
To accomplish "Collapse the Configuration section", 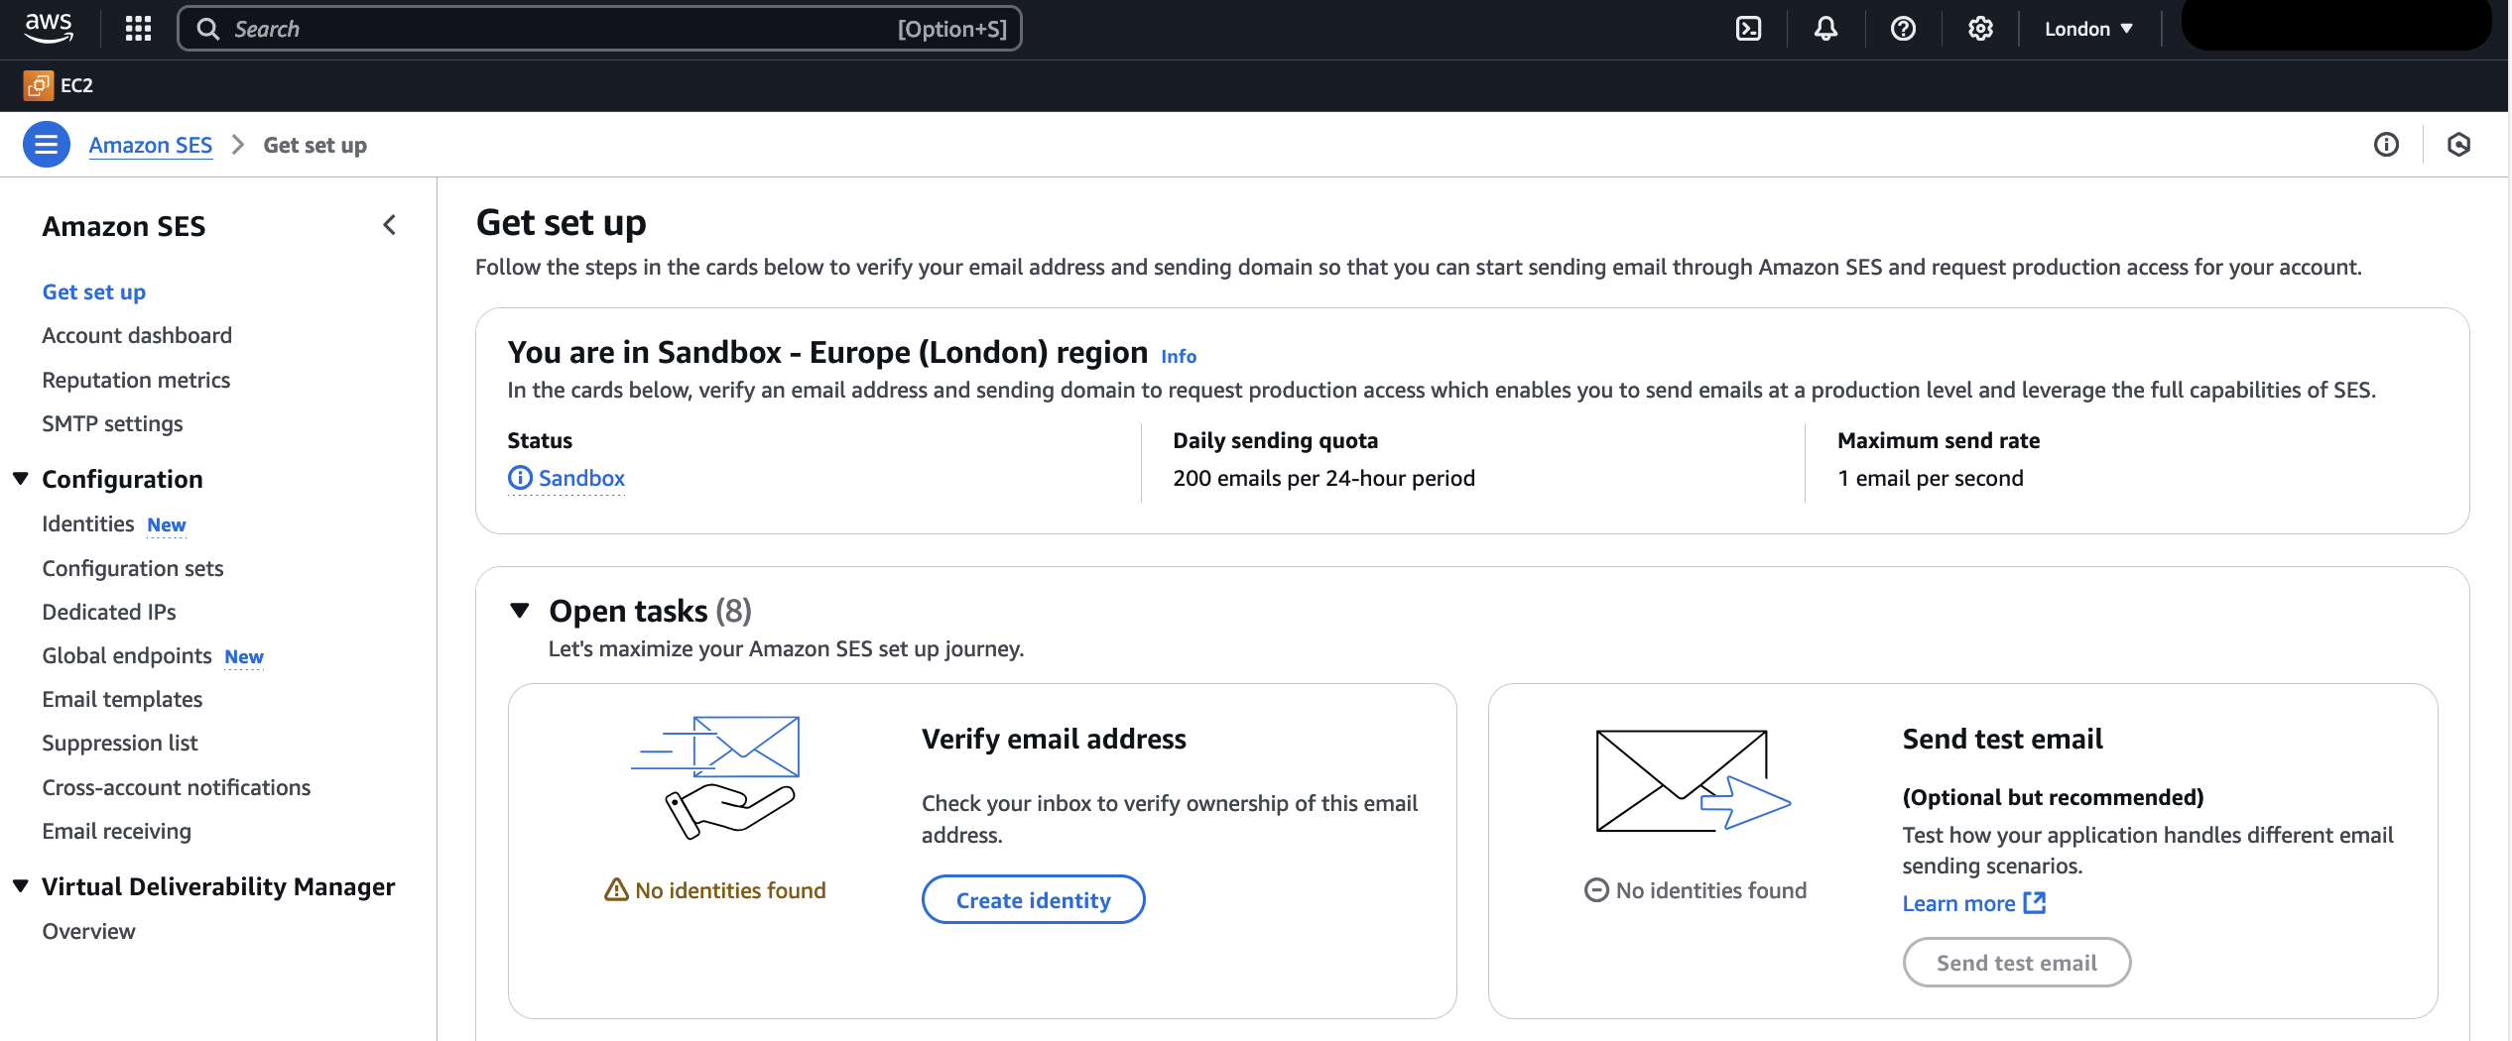I will (x=20, y=479).
